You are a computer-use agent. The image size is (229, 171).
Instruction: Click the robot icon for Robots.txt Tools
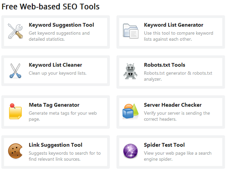pyautogui.click(x=131, y=71)
